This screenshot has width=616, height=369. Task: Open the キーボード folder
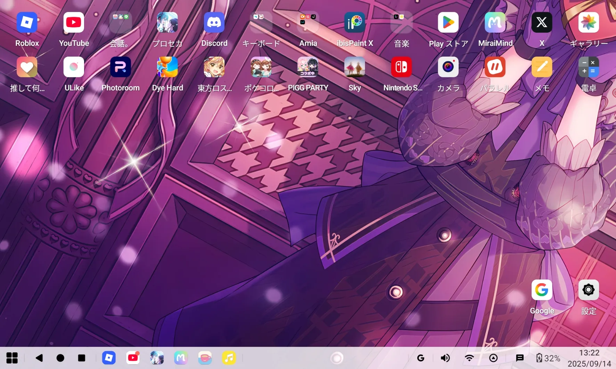261,23
